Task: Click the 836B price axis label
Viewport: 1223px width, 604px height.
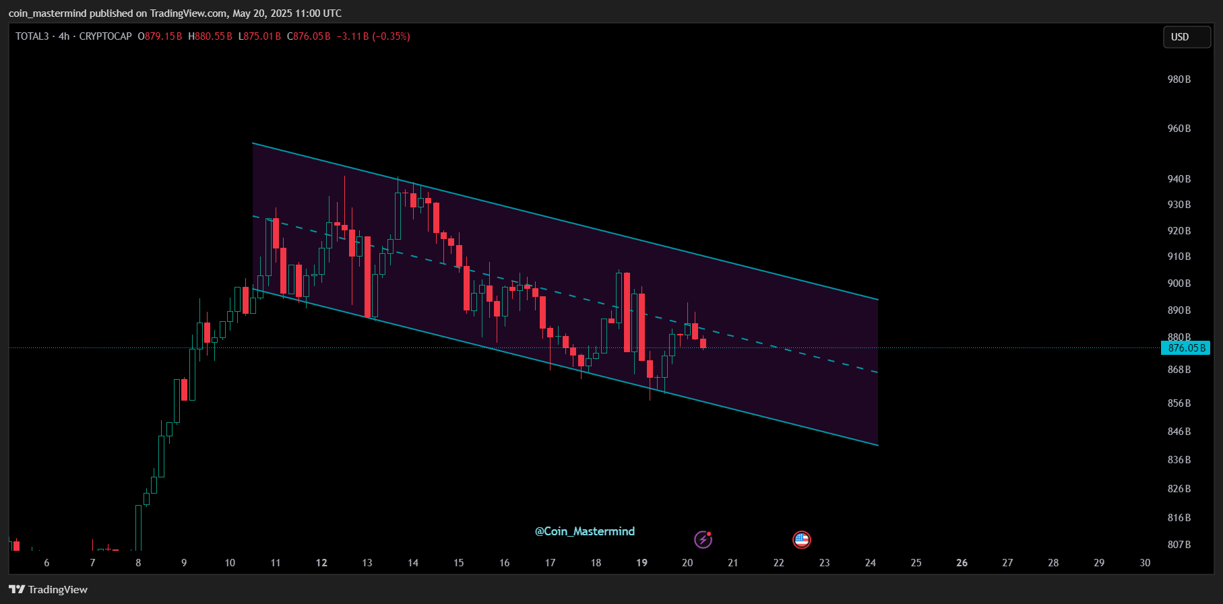Action: click(1179, 460)
